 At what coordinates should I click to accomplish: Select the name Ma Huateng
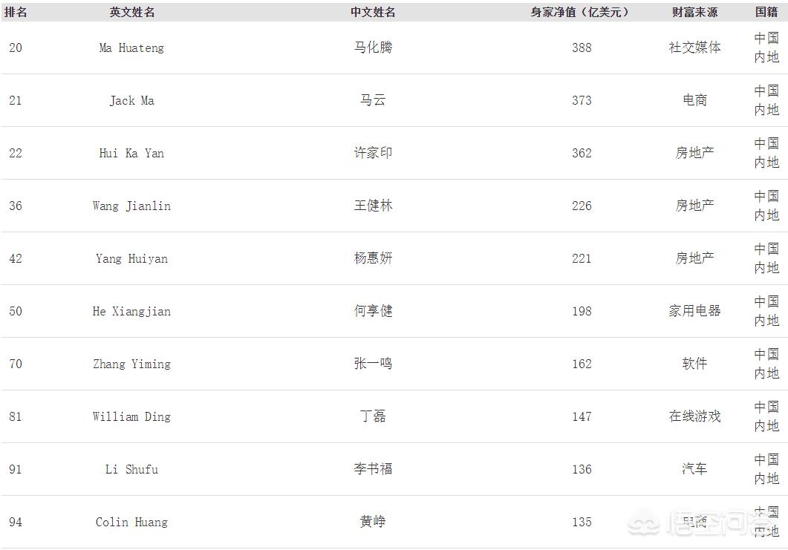131,48
